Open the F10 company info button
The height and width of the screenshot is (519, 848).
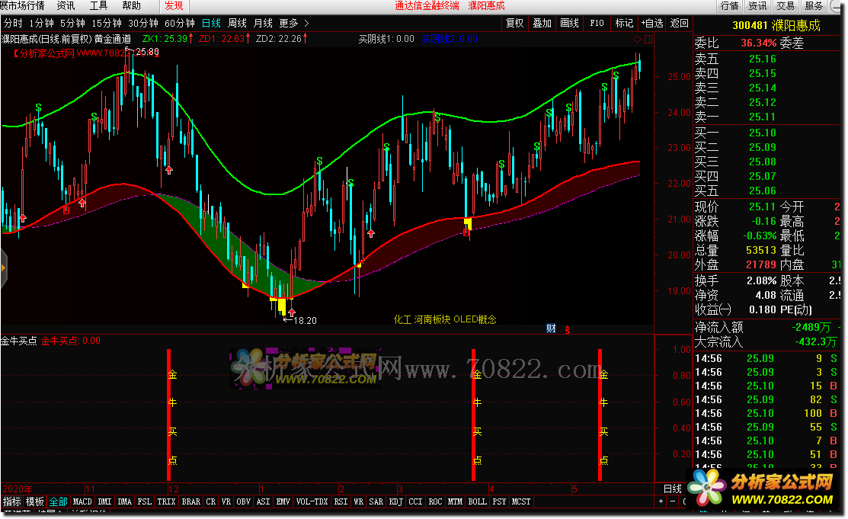click(x=597, y=24)
